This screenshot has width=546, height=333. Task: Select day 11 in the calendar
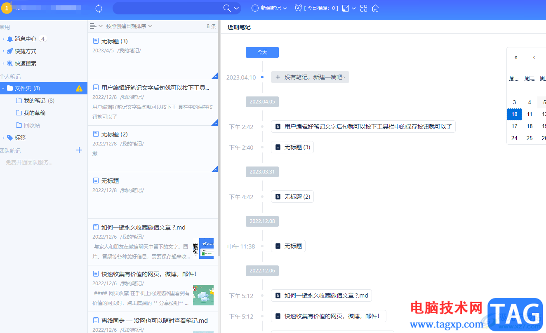click(530, 114)
